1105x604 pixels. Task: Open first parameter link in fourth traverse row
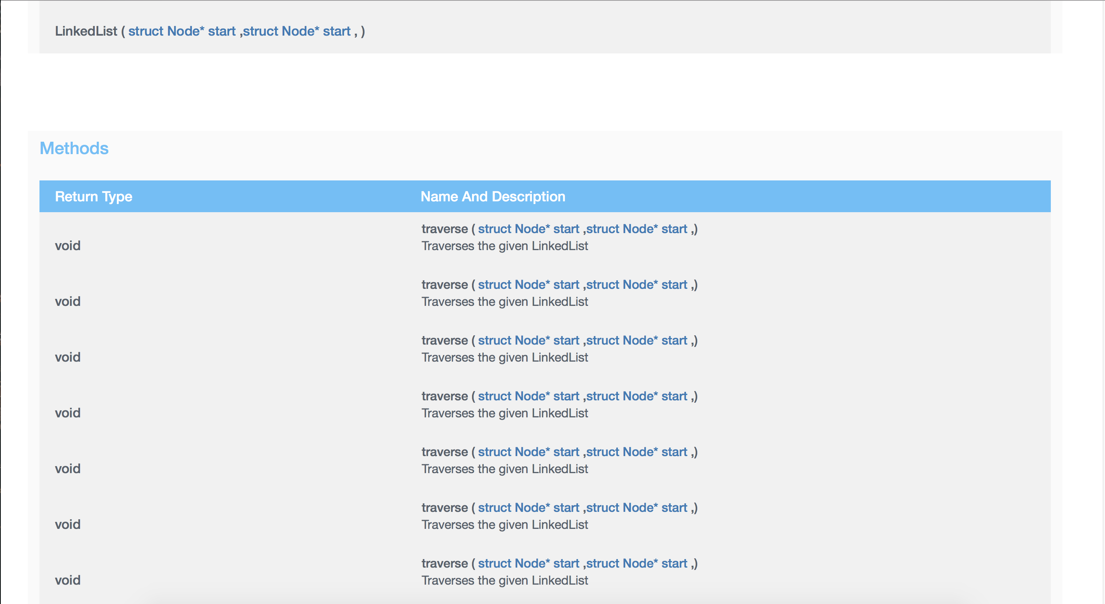click(x=529, y=396)
